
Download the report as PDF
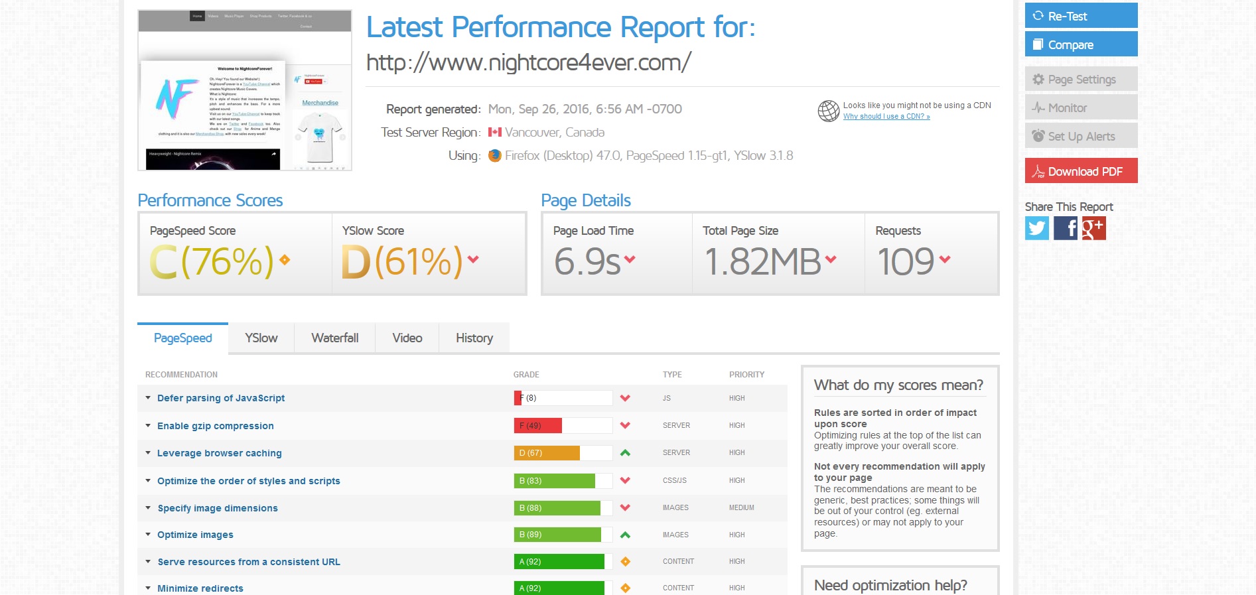click(x=1081, y=171)
